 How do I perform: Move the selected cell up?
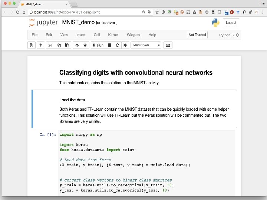[x=77, y=45]
